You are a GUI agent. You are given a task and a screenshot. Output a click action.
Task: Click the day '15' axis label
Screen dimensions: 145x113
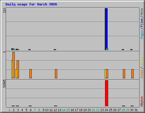click(x=68, y=110)
